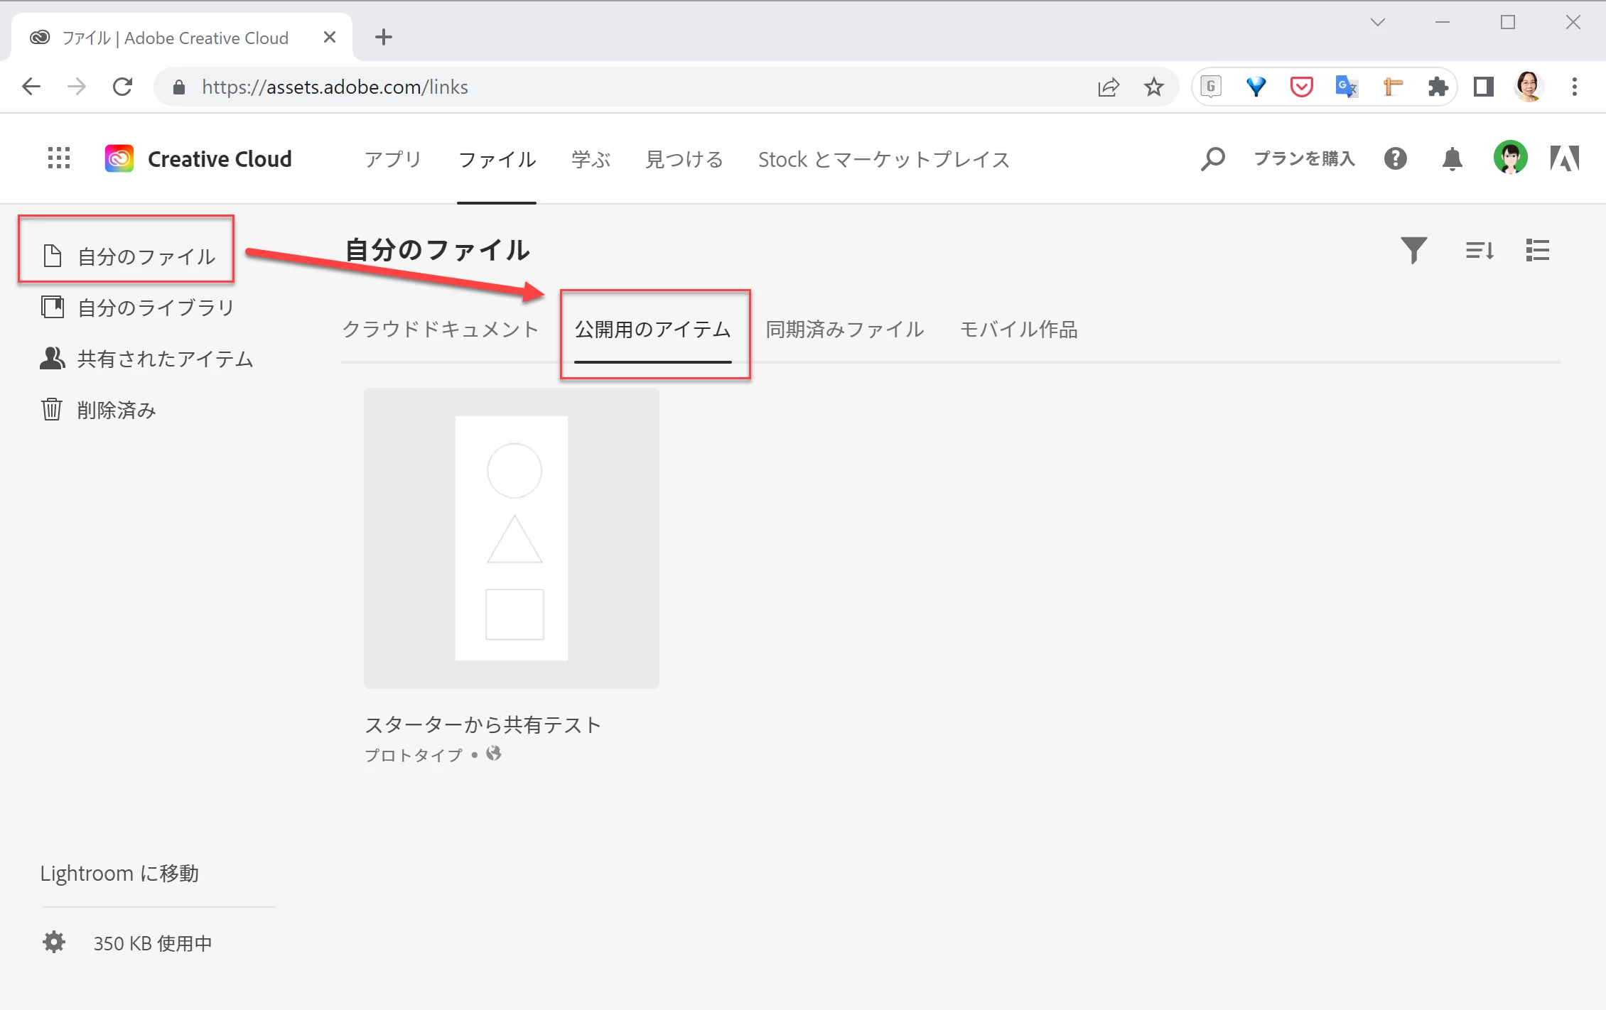Open the search magnifier icon
The image size is (1606, 1010).
coord(1213,158)
